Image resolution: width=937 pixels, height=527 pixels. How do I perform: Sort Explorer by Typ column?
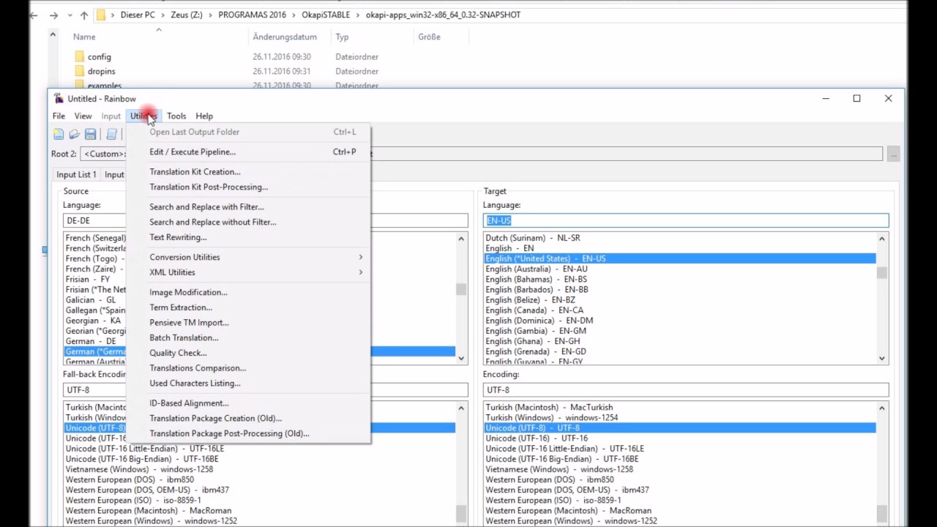342,37
